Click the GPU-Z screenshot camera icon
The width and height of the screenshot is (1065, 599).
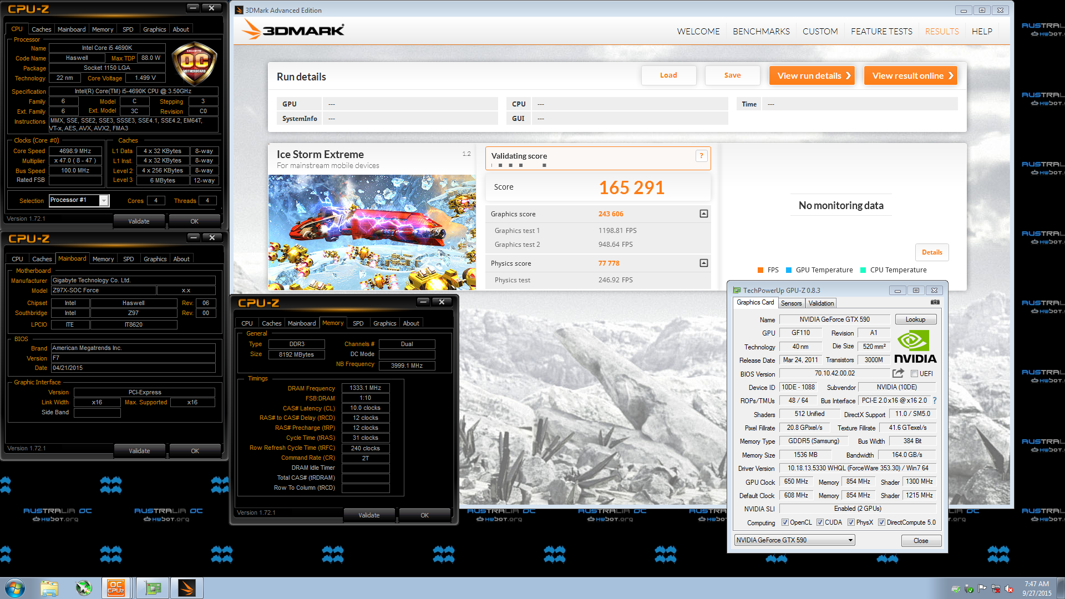click(935, 302)
